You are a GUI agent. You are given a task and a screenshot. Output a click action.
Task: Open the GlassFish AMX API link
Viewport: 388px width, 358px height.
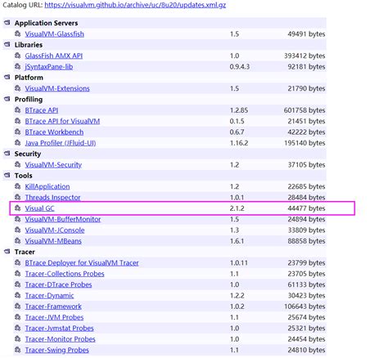(x=54, y=56)
